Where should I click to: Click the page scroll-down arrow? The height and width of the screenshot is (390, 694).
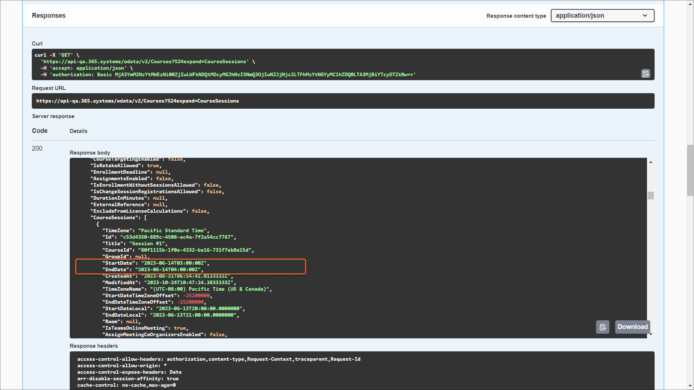690,386
